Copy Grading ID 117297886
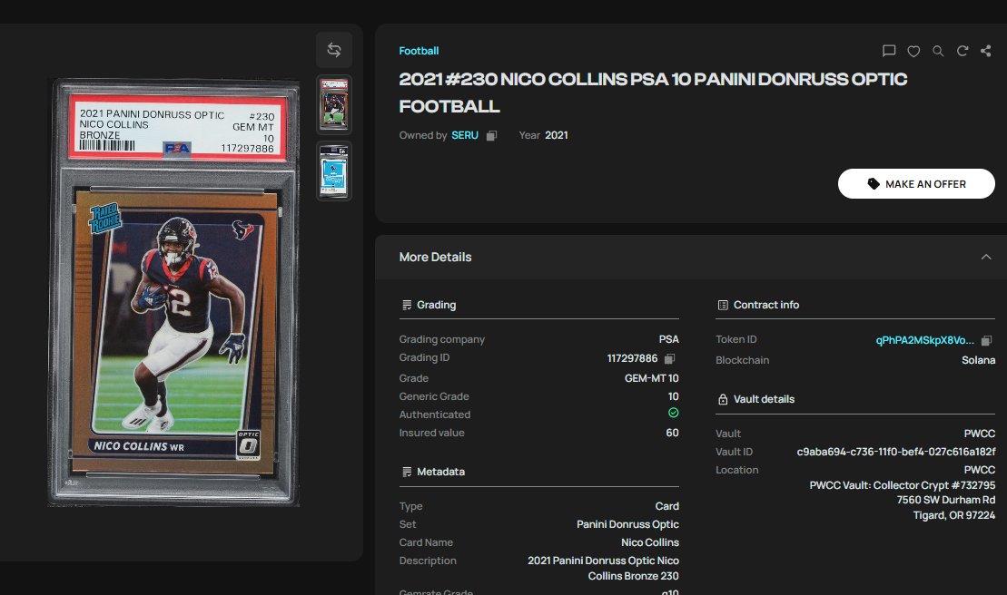This screenshot has height=595, width=1007. (669, 358)
